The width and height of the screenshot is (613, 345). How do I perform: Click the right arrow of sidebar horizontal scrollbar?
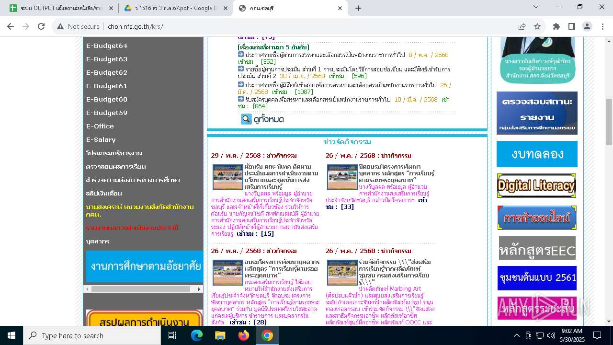point(199,289)
